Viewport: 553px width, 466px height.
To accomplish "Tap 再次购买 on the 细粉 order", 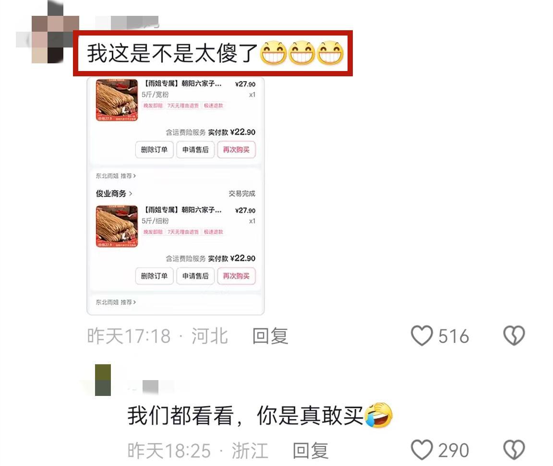I will 236,276.
